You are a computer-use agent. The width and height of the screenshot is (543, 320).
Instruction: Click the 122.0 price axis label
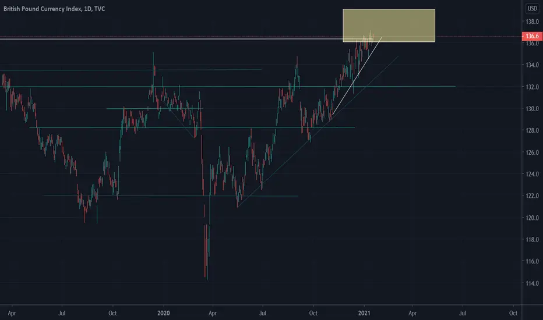coord(533,196)
